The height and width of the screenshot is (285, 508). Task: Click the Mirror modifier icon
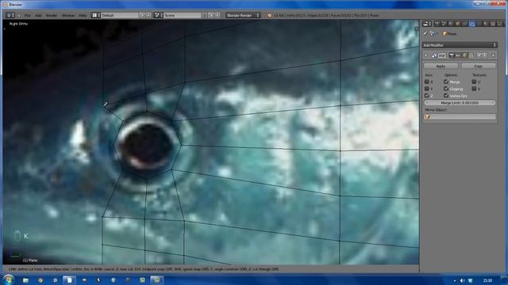[x=434, y=55]
